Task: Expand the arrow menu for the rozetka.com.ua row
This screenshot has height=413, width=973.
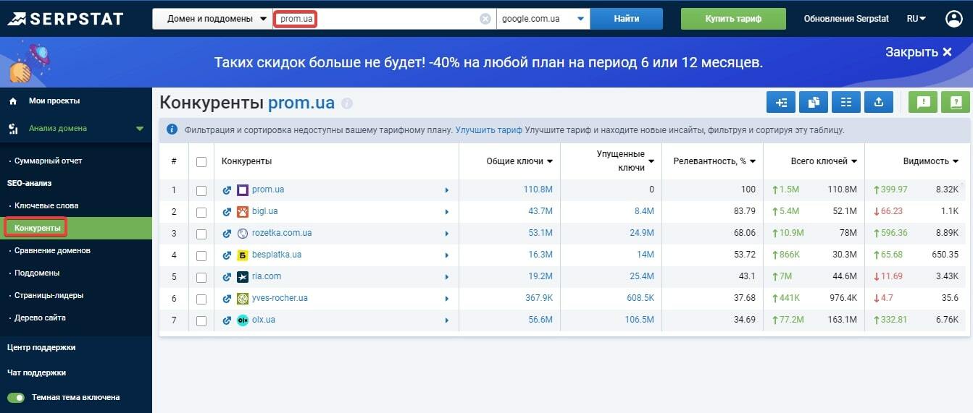Action: pyautogui.click(x=446, y=234)
